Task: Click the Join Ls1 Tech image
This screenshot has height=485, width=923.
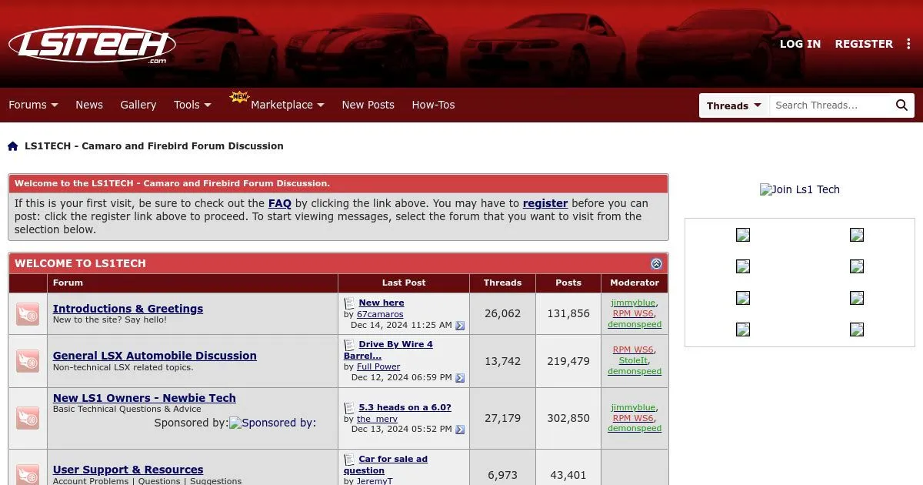Action: (800, 189)
